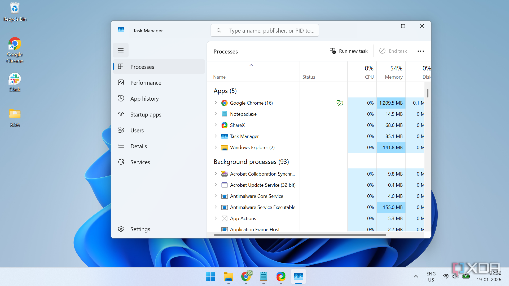Image resolution: width=509 pixels, height=286 pixels.
Task: Click the ShareX icon in the taskbar
Action: point(281,277)
